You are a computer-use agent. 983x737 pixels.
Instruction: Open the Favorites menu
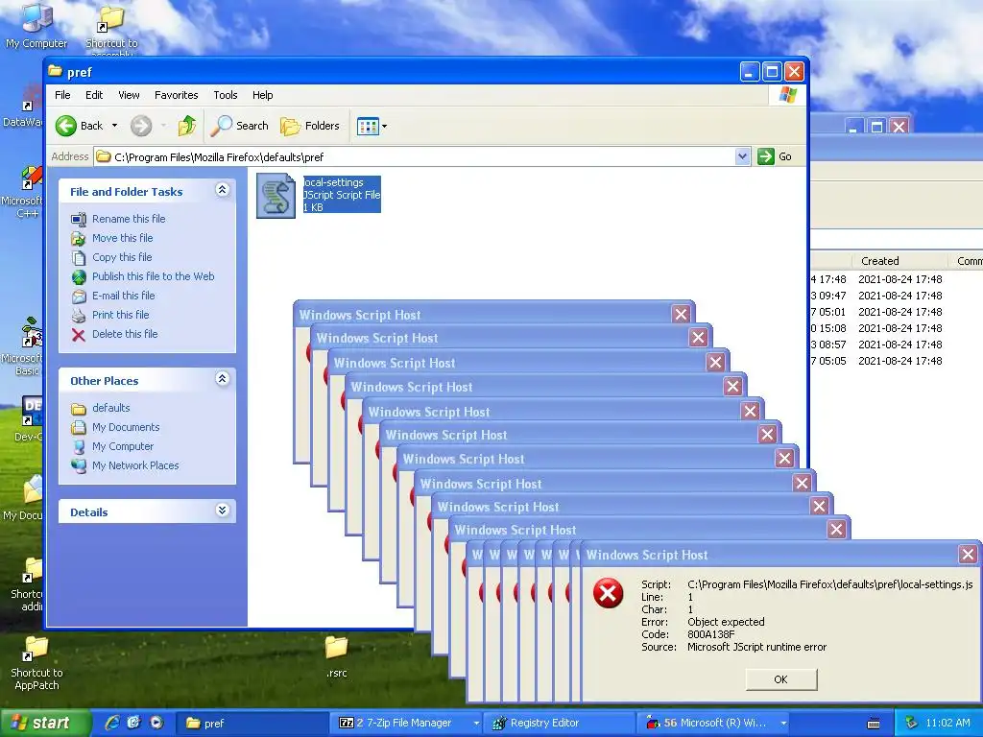pos(177,95)
